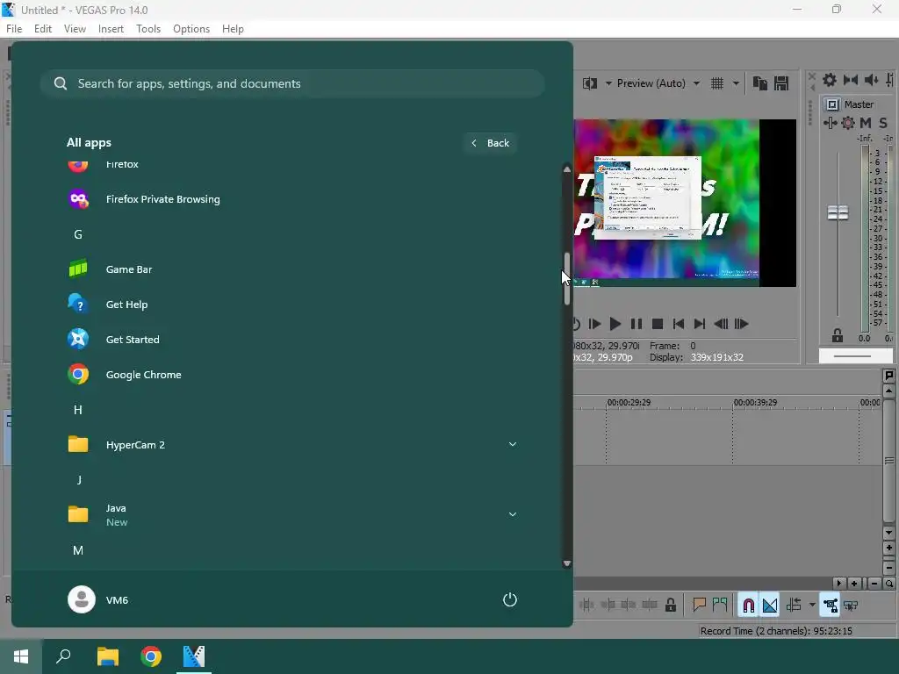Click the Start menu scroll down arrow
899x674 pixels.
point(567,563)
